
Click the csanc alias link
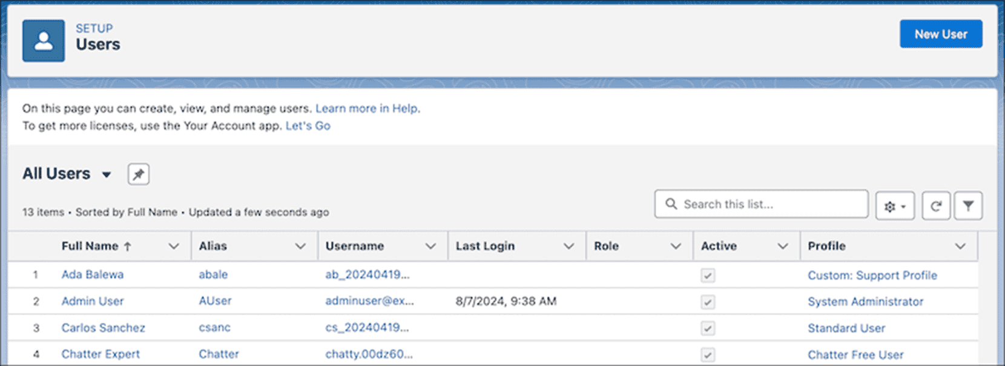click(214, 328)
